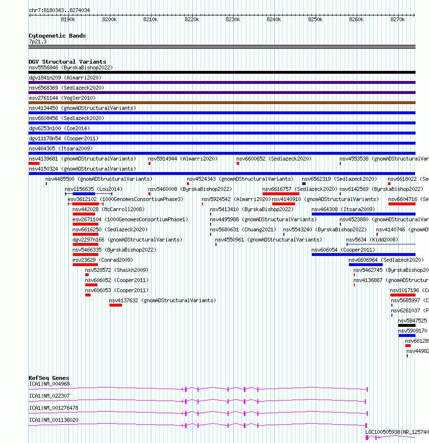429x443 pixels.
Task: Click nsv606053 (Cooper2011) label
Action: [x=117, y=291]
